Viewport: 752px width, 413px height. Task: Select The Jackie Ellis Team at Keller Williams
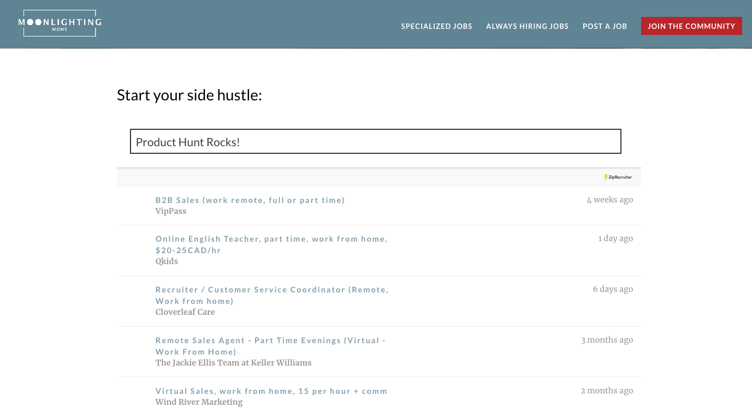[233, 362]
